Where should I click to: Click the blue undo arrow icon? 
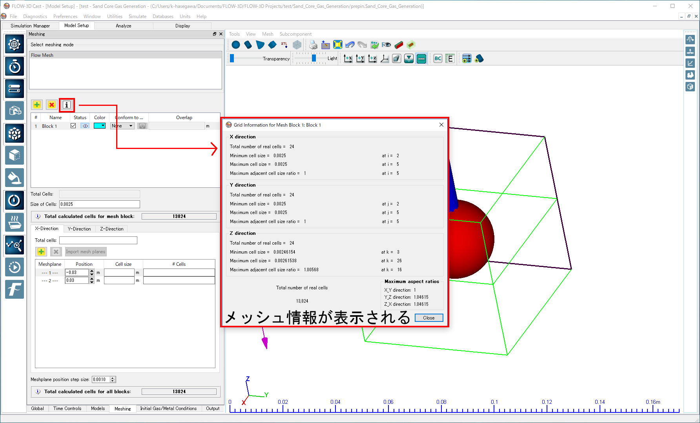click(x=350, y=45)
